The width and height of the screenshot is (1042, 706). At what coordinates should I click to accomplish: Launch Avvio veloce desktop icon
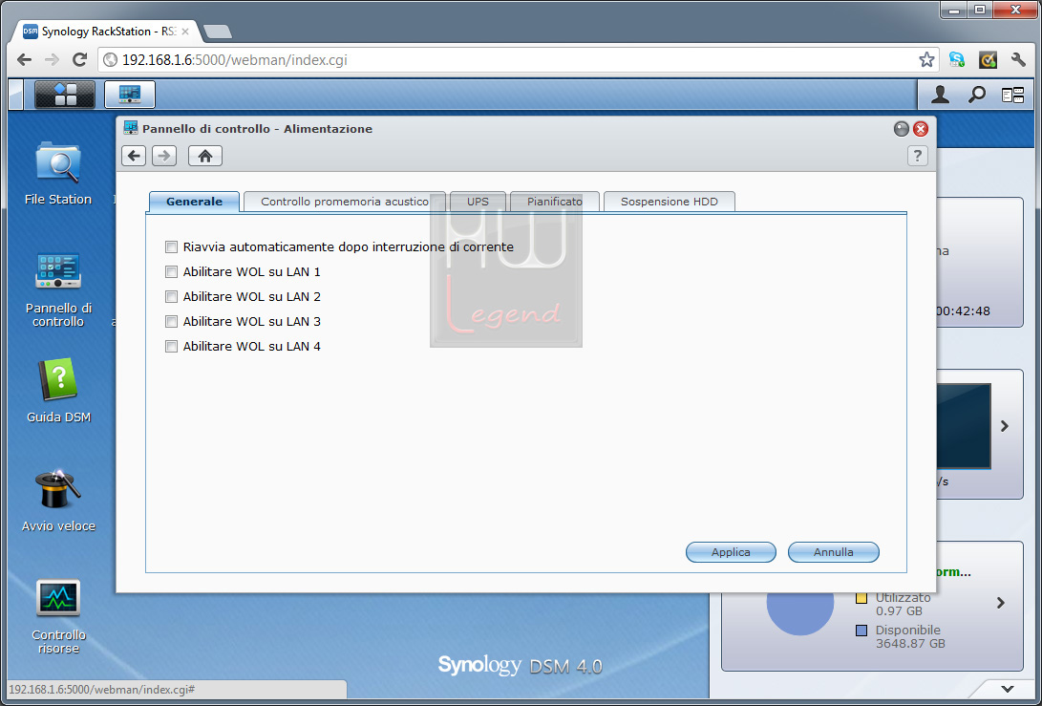click(x=58, y=501)
